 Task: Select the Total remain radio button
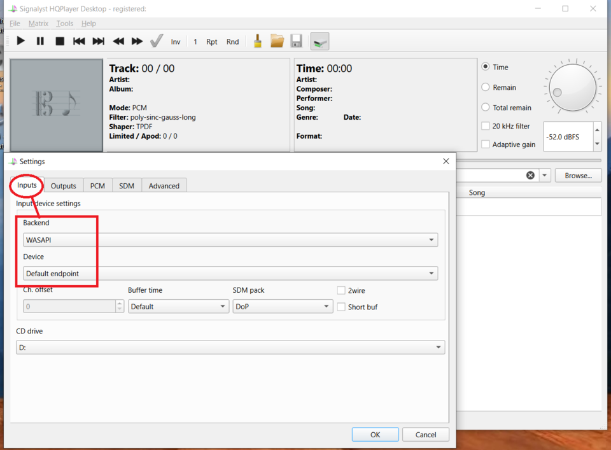[x=486, y=107]
